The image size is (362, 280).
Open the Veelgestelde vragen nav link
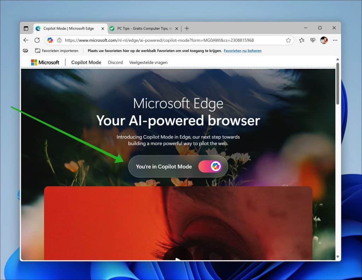point(148,62)
